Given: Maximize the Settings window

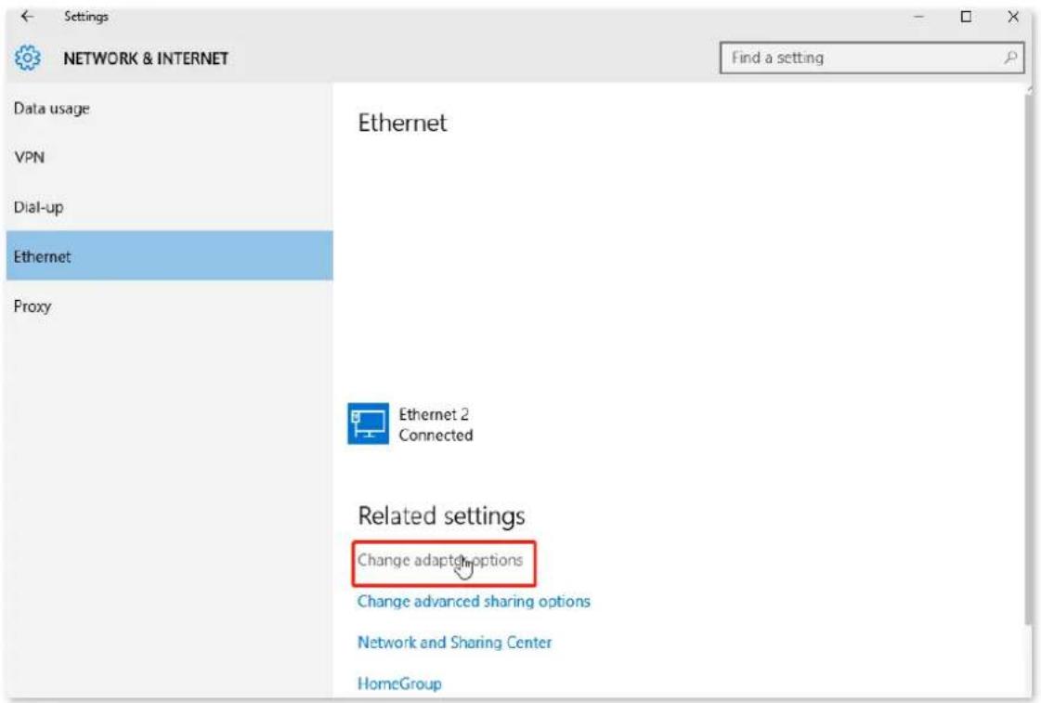Looking at the screenshot, I should coord(966,17).
